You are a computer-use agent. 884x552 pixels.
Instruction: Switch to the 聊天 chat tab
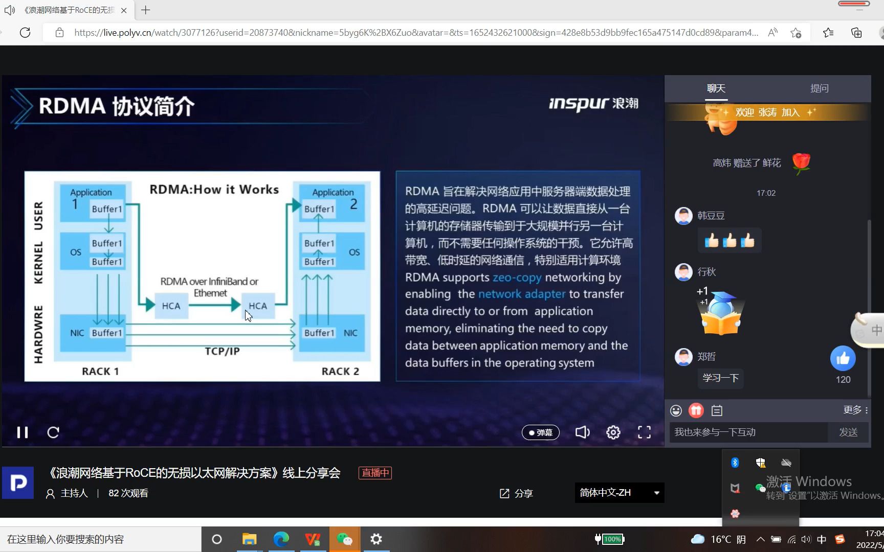716,88
